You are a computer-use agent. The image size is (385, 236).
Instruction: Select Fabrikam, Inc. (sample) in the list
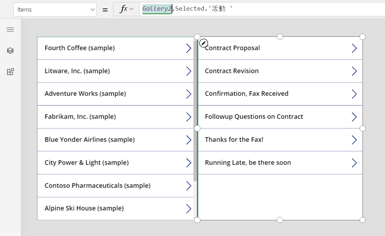[x=80, y=117]
